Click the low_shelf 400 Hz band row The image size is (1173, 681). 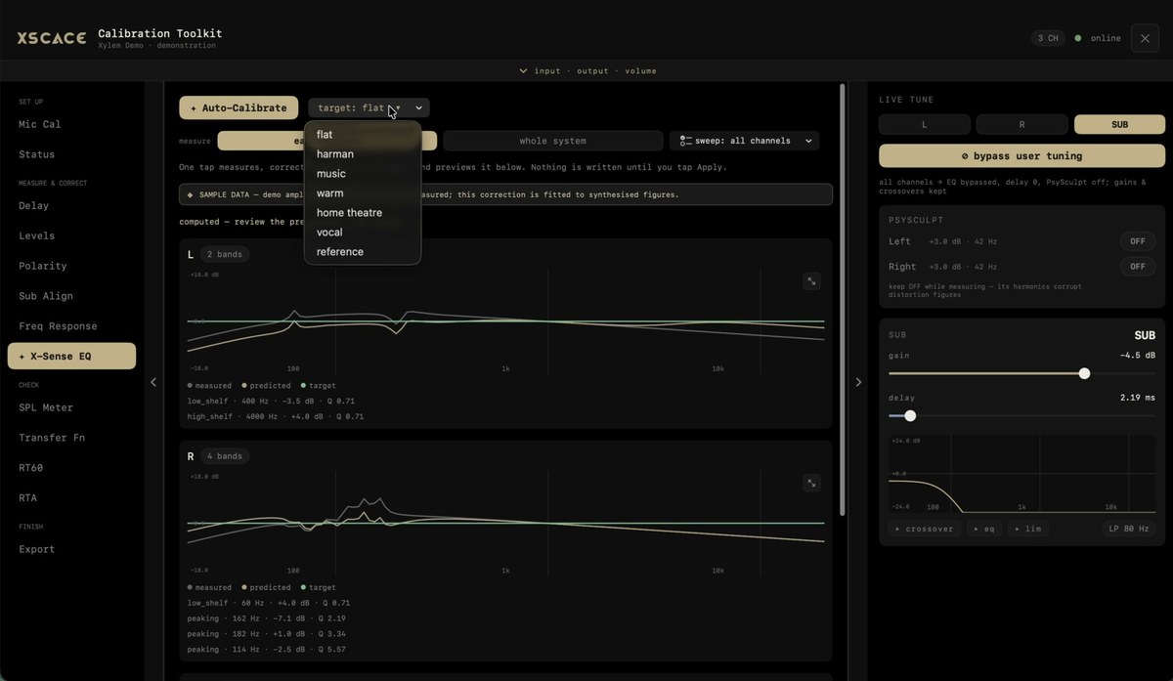coord(269,401)
